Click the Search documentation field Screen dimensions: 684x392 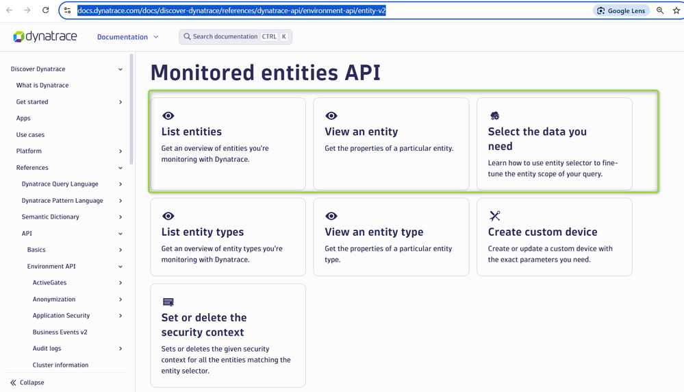pos(236,37)
